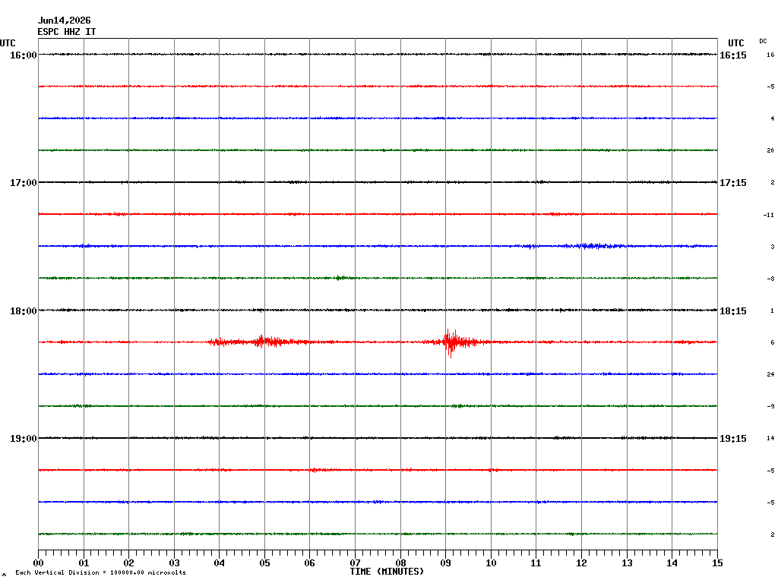Screen dimensions: 778x583
Task: Click the '08' minute axis label
Action: (400, 563)
